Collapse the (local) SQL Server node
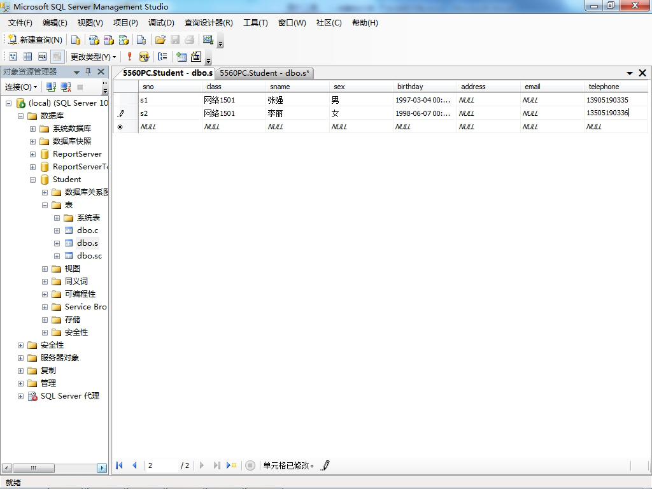This screenshot has width=652, height=489. 8,103
